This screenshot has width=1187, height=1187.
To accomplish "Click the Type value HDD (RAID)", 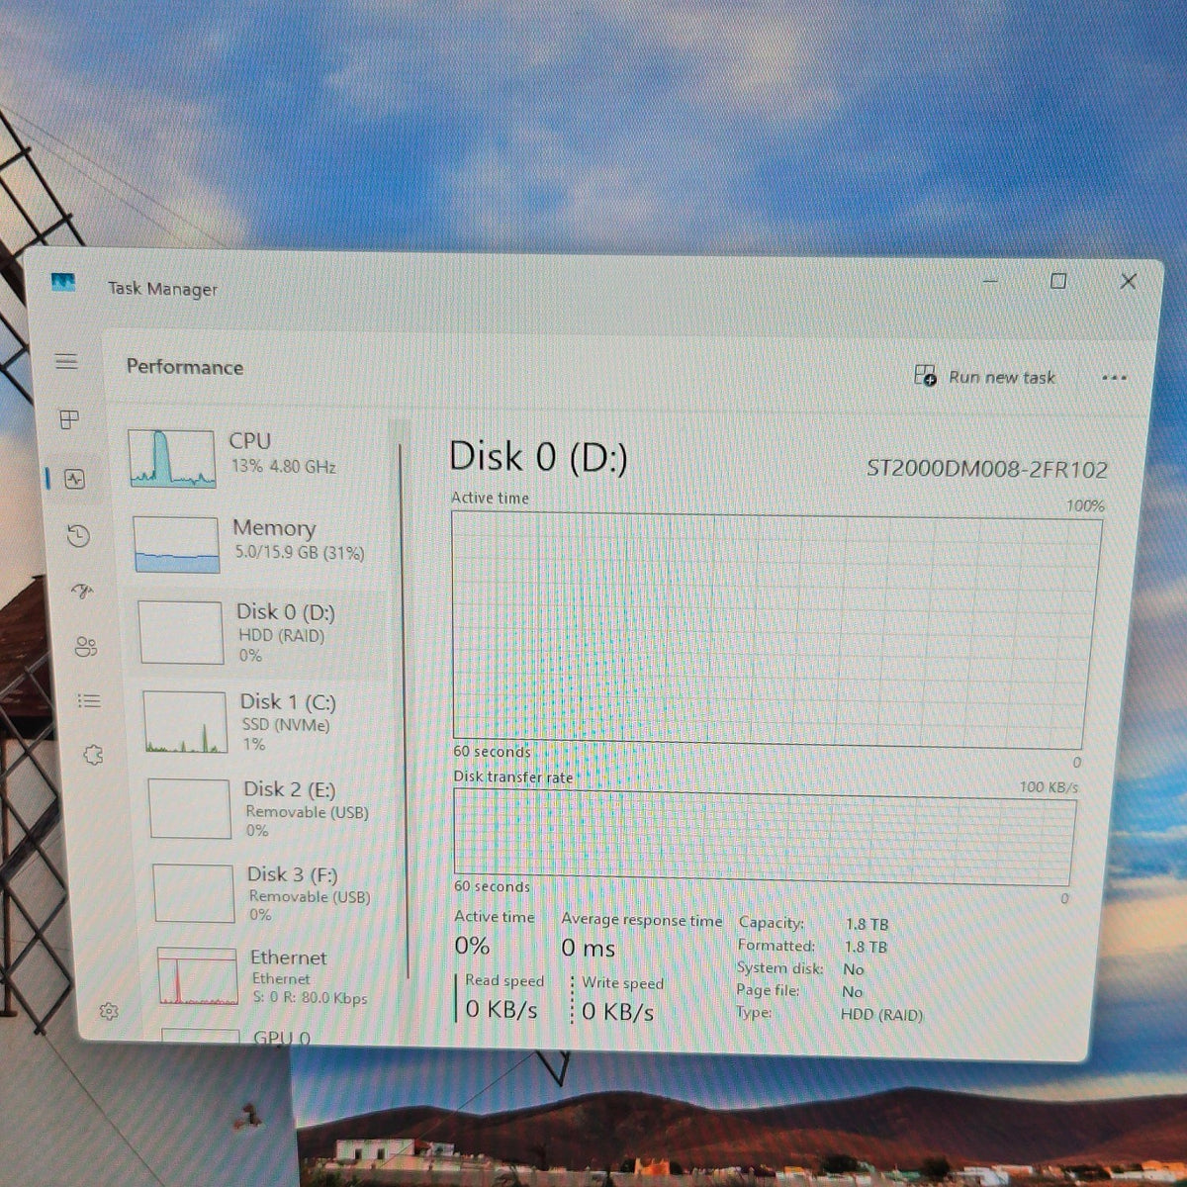I will tap(881, 1015).
